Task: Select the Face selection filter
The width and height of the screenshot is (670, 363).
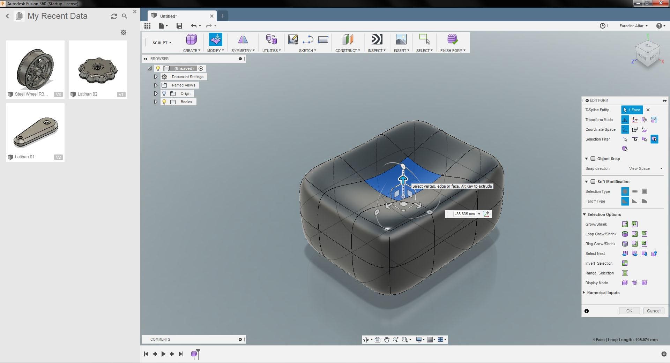Action: click(644, 139)
